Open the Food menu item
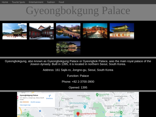This screenshot has width=156, height=117. pyautogui.click(x=61, y=2)
